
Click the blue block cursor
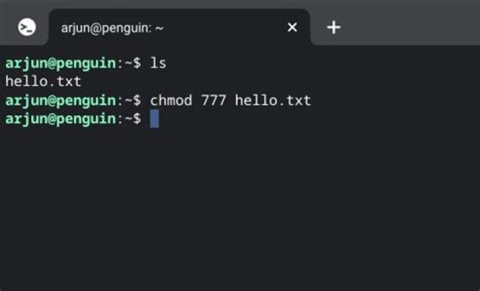tap(154, 119)
